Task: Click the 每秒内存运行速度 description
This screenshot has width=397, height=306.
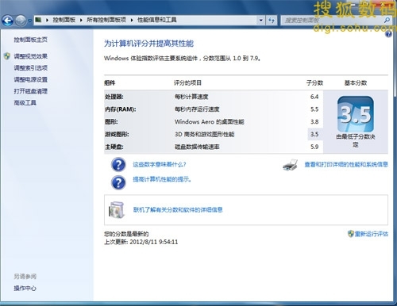Action: (197, 109)
